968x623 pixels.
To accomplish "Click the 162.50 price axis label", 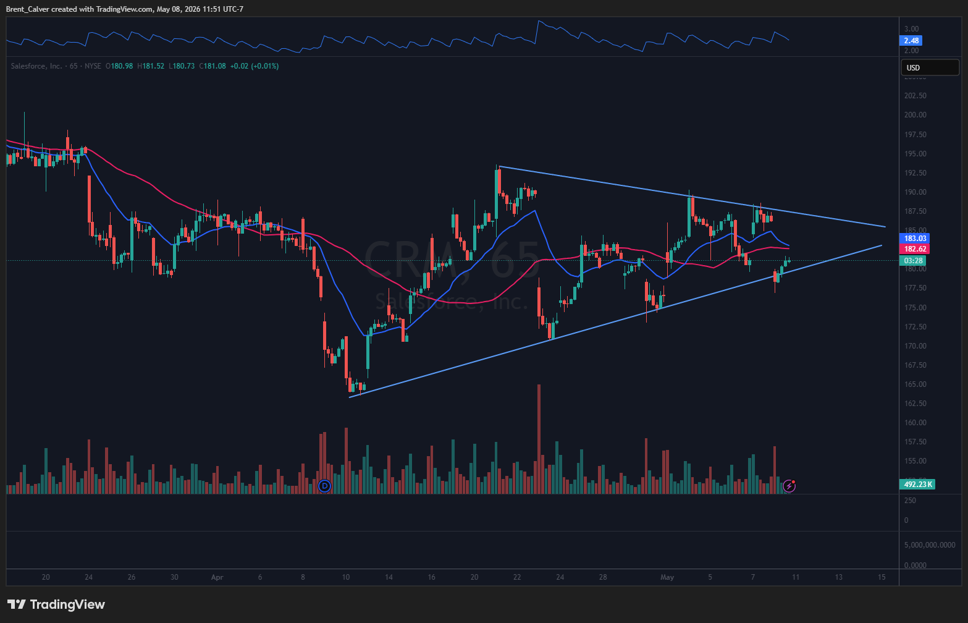I will (x=915, y=404).
